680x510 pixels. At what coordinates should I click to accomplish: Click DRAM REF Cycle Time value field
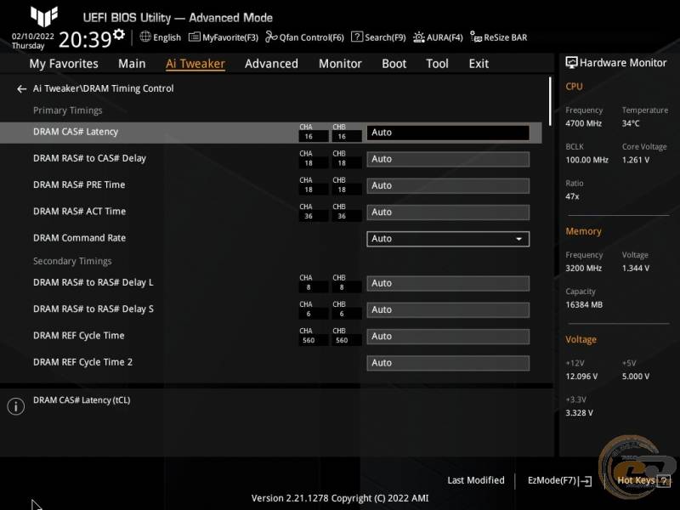448,336
